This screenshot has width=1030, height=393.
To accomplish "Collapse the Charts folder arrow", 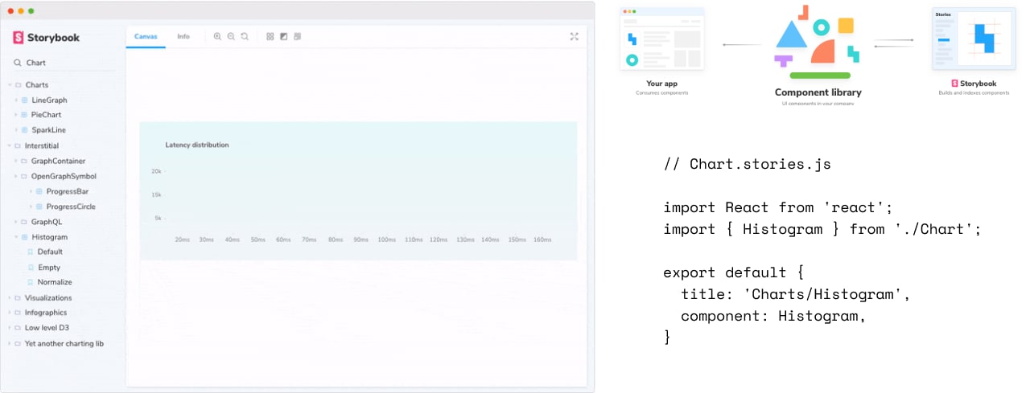I will click(x=10, y=85).
